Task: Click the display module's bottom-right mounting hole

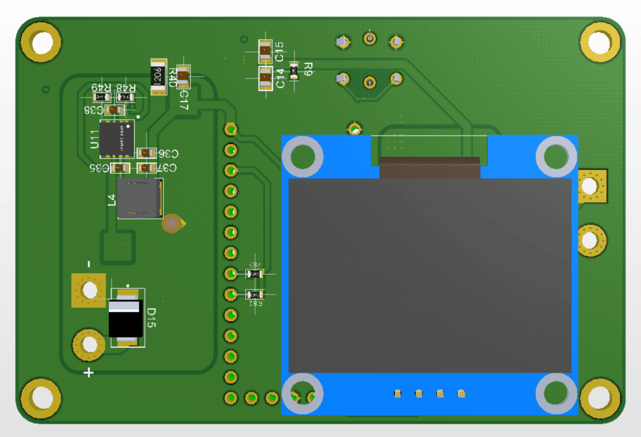Action: [x=556, y=394]
